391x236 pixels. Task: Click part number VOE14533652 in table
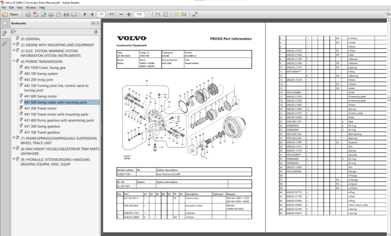click(x=131, y=205)
